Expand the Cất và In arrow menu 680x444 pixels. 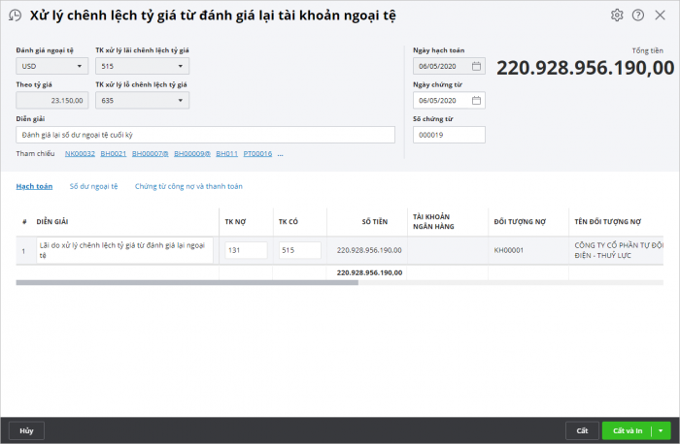(x=662, y=430)
